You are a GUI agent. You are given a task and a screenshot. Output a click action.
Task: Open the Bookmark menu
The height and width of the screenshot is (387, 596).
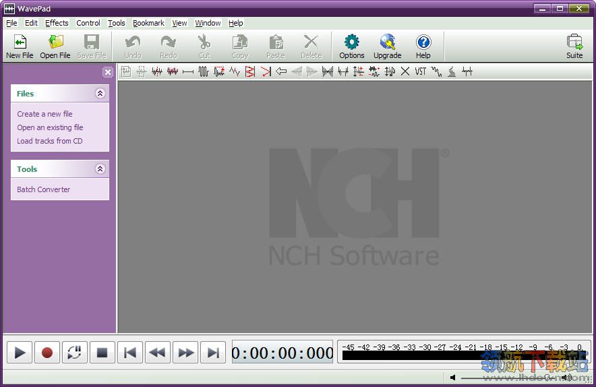point(148,23)
